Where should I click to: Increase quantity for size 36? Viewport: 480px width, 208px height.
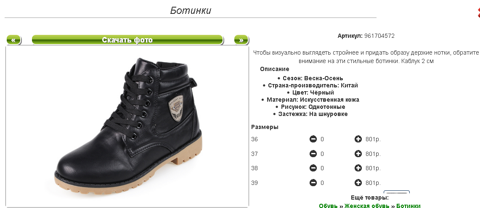358,139
